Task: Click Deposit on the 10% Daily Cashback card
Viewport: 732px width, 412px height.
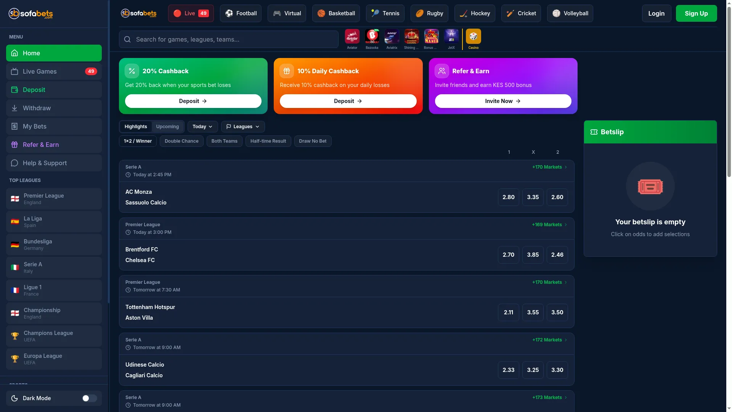Action: point(348,101)
